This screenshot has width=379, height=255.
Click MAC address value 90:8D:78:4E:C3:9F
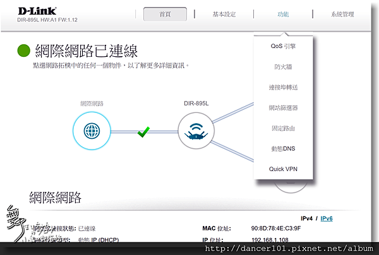click(x=276, y=228)
